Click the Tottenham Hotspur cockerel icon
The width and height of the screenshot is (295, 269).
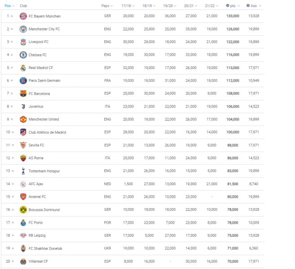(x=23, y=171)
